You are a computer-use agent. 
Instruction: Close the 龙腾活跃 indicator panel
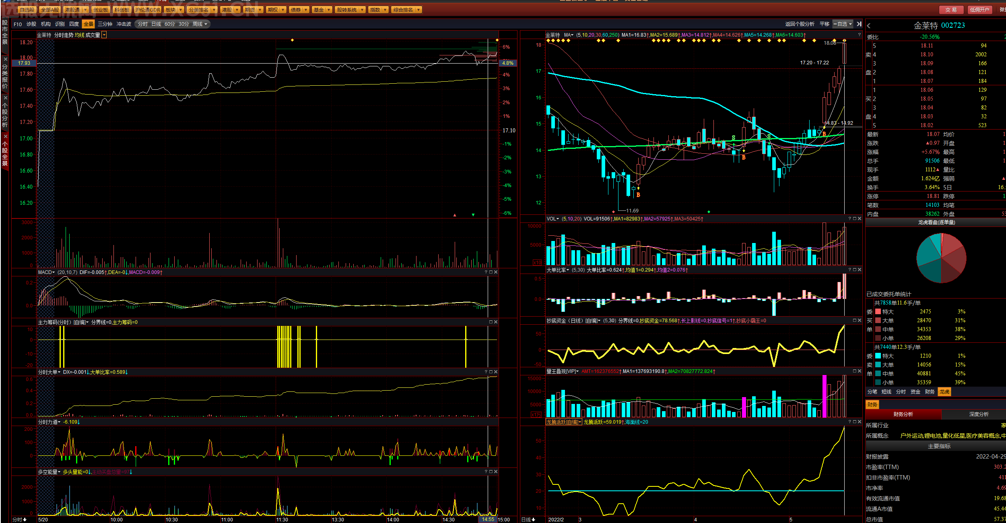tap(860, 422)
